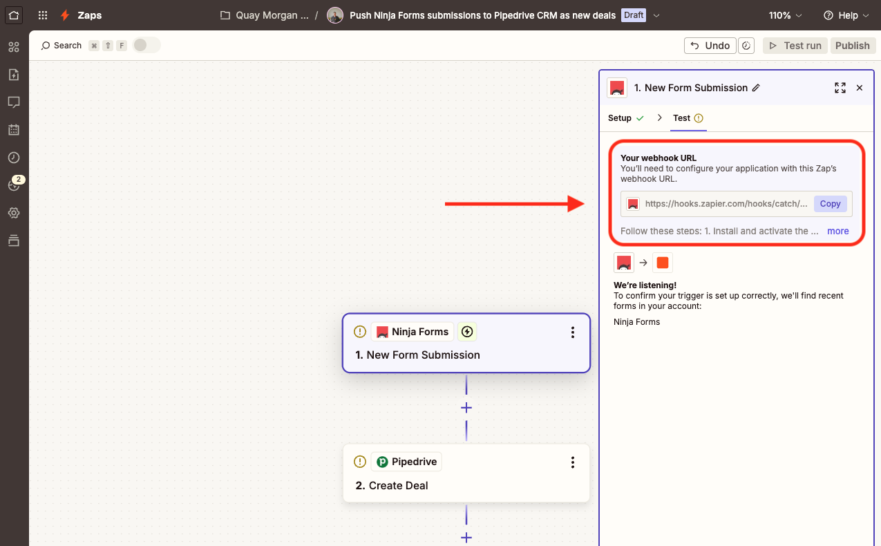Screen dimensions: 881x546
Task: Click the warning icon on Ninja Forms step
Action: click(x=359, y=332)
